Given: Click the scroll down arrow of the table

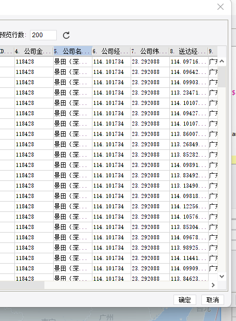Looking at the screenshot, I should 222,277.
